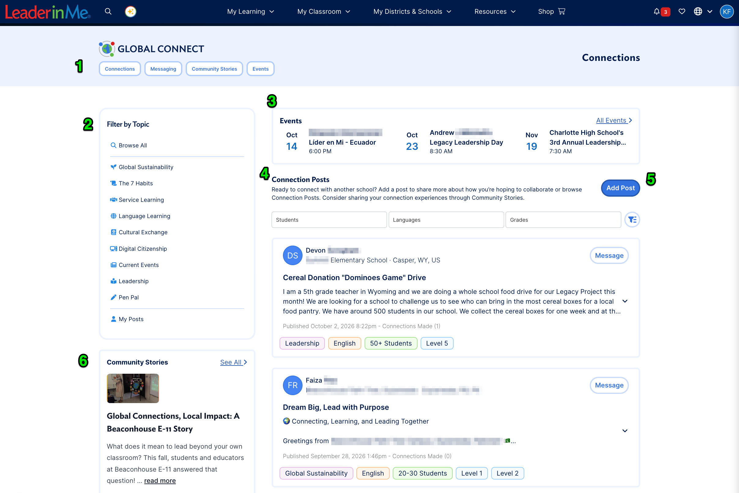Filter by Global Sustainability topic

point(142,167)
